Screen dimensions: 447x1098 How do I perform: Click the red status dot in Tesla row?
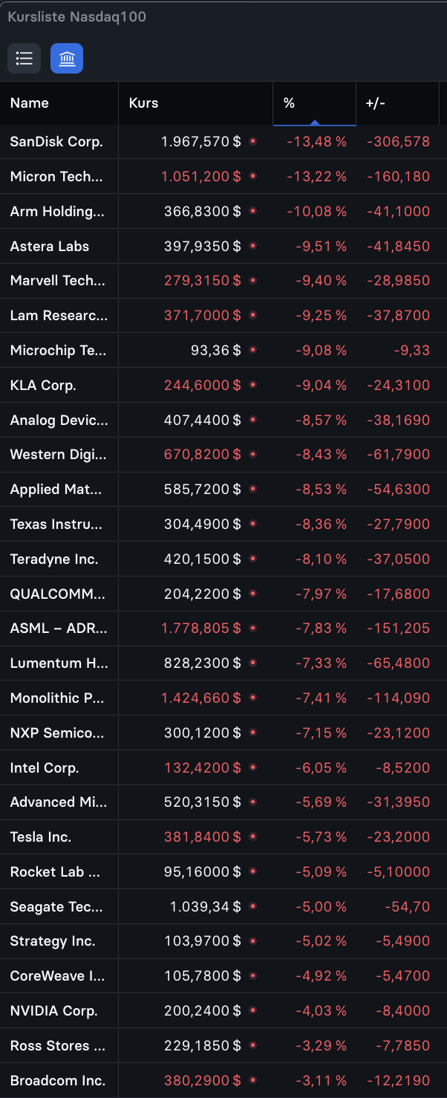tap(252, 837)
